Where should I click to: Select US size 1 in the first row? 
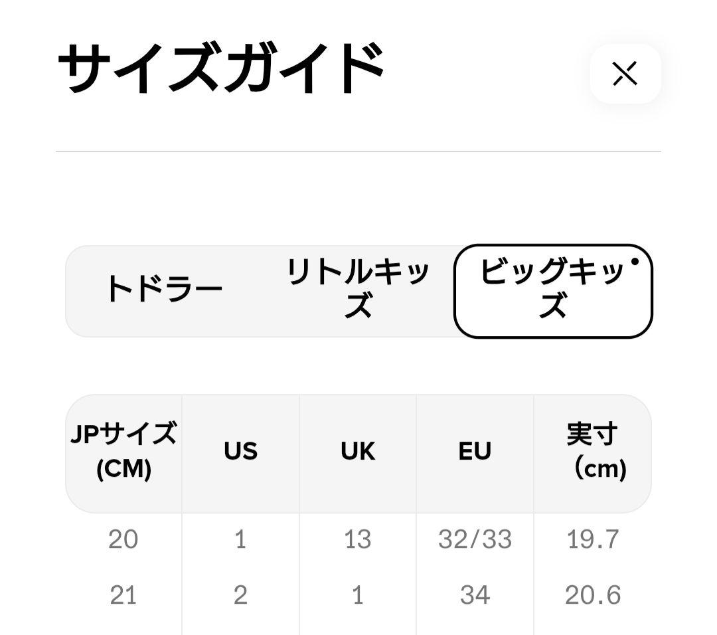(x=240, y=539)
